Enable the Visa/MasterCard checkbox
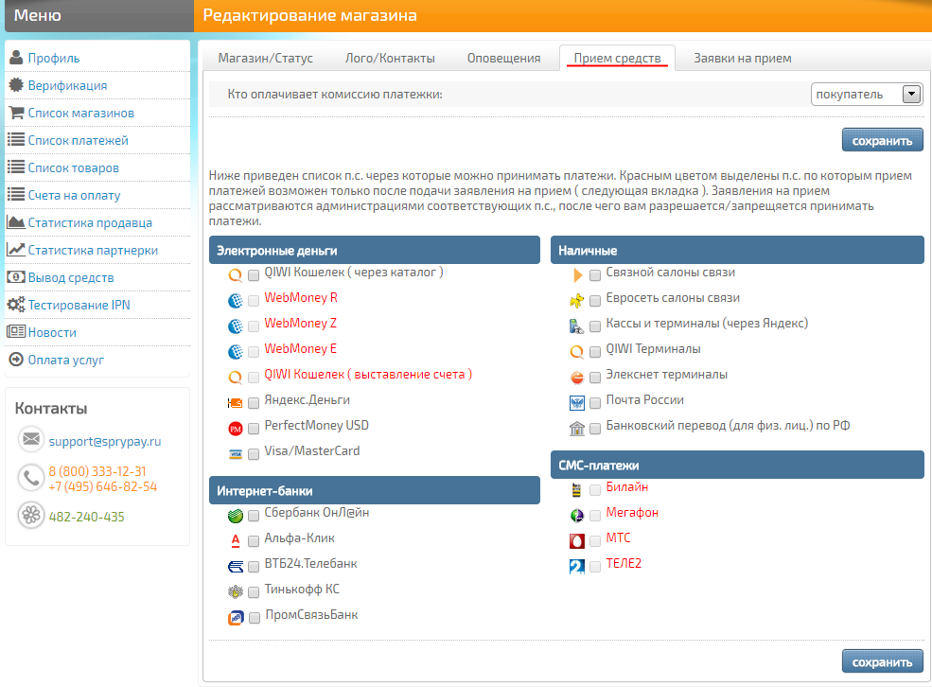Screen dimensions: 932x687 [254, 454]
